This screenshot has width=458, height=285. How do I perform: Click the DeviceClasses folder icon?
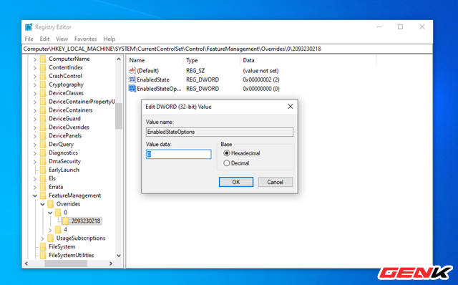pos(43,93)
